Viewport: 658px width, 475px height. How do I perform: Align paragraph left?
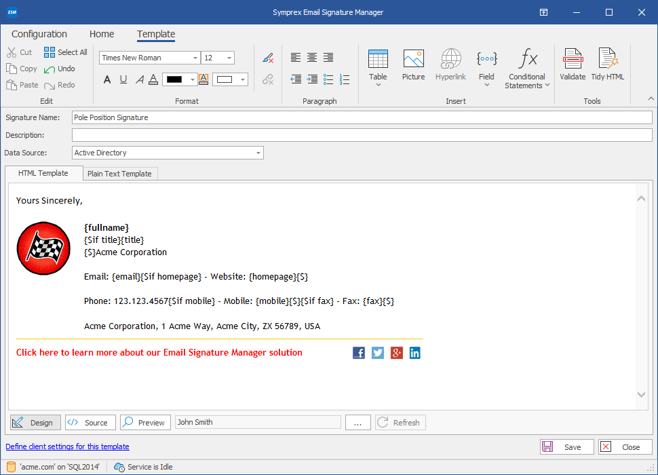(x=296, y=58)
